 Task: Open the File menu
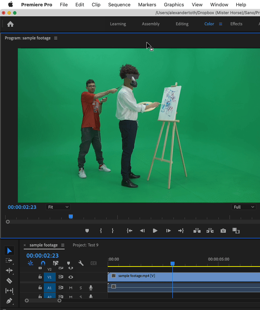pos(64,4)
